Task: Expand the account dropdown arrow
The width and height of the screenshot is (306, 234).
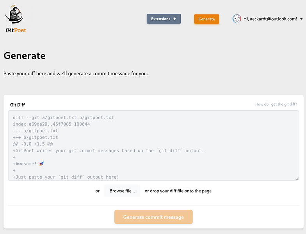Action: click(x=301, y=19)
